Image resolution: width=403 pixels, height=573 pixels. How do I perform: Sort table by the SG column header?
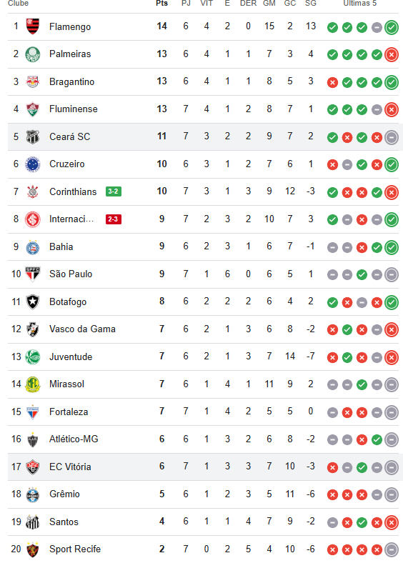pos(311,4)
